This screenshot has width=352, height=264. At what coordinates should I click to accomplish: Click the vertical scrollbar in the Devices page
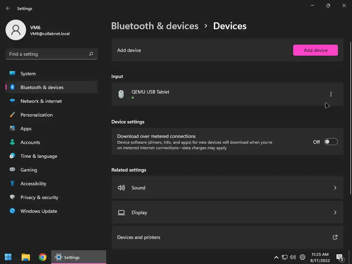350,117
